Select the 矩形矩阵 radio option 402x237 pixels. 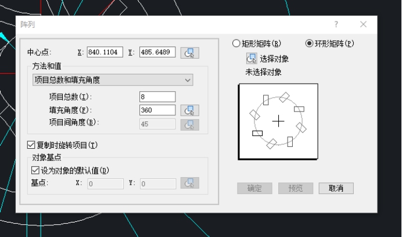click(x=236, y=43)
